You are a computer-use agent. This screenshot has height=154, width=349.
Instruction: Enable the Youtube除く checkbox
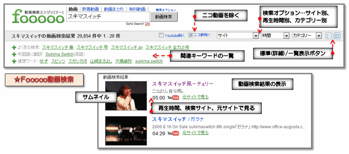[161, 35]
